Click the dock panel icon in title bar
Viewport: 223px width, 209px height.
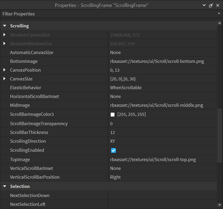[x=210, y=5]
